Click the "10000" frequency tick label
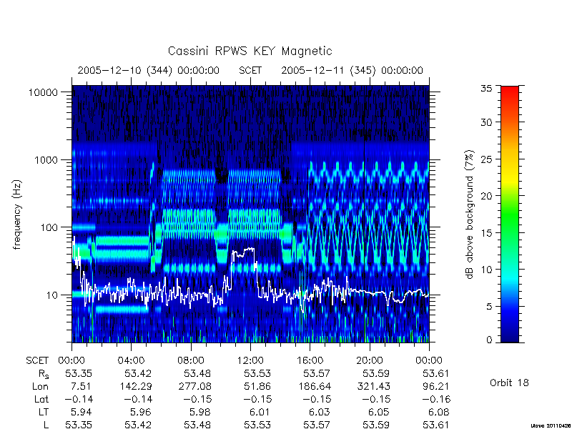 tap(43, 93)
